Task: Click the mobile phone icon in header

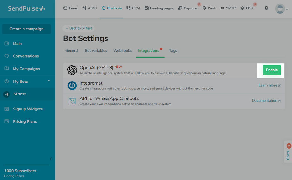Action: coord(266,8)
